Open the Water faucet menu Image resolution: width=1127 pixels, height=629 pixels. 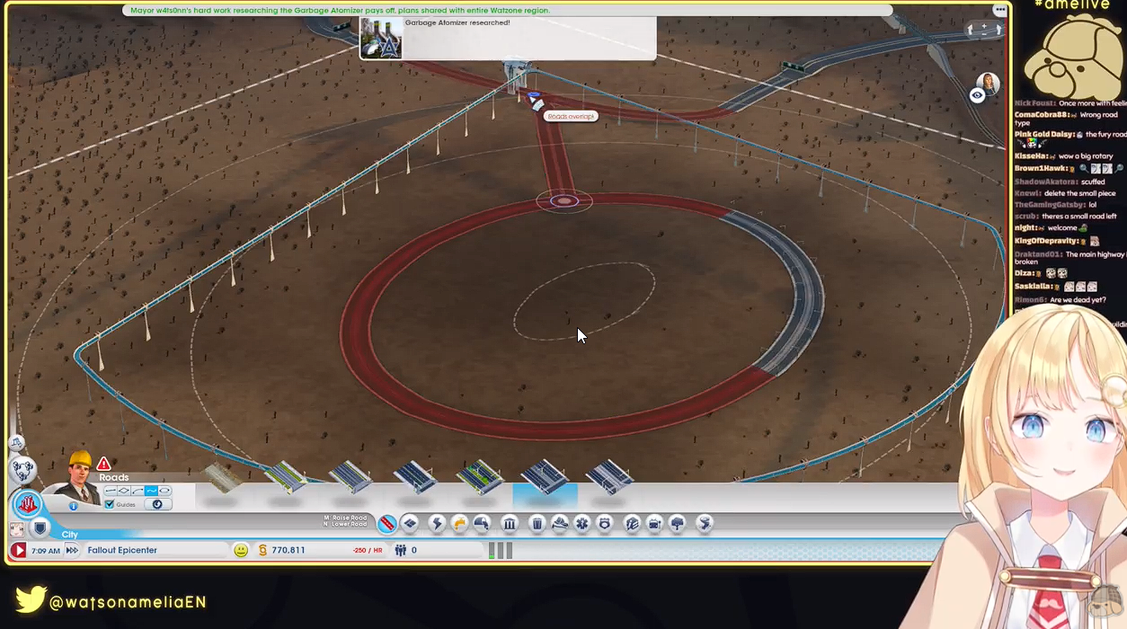tap(459, 523)
